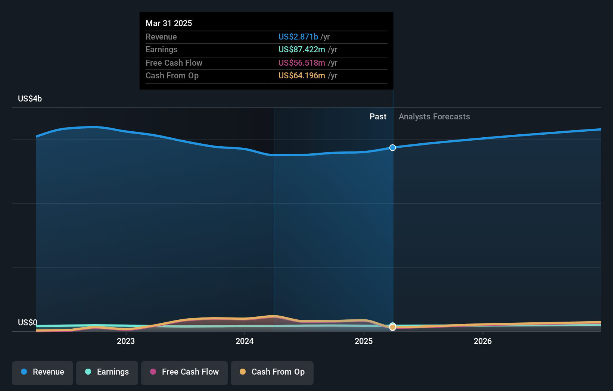Click the 2026 x-axis label
This screenshot has width=613, height=391.
point(483,341)
